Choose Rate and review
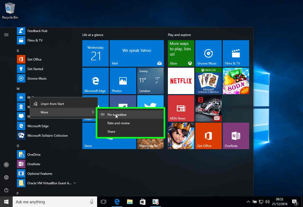303x207 pixels. [130, 123]
